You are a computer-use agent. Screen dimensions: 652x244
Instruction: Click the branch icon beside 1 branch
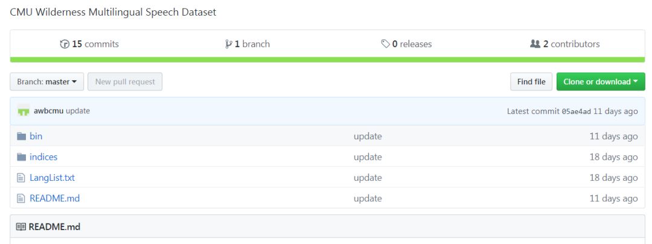coord(228,44)
